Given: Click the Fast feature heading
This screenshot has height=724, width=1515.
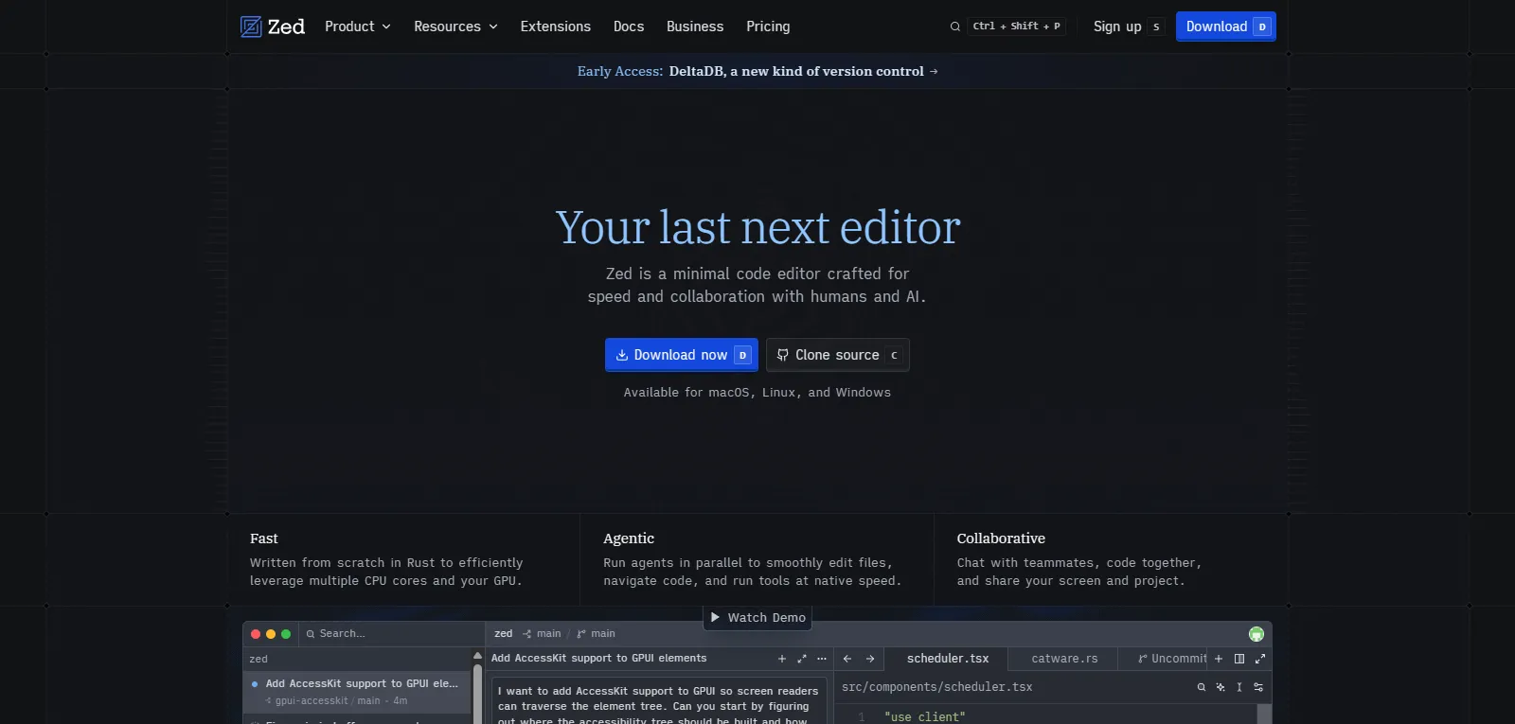Looking at the screenshot, I should 264,539.
